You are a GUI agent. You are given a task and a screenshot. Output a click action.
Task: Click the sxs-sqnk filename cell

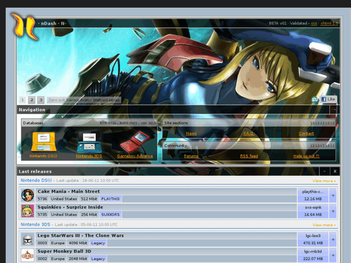pos(313,208)
